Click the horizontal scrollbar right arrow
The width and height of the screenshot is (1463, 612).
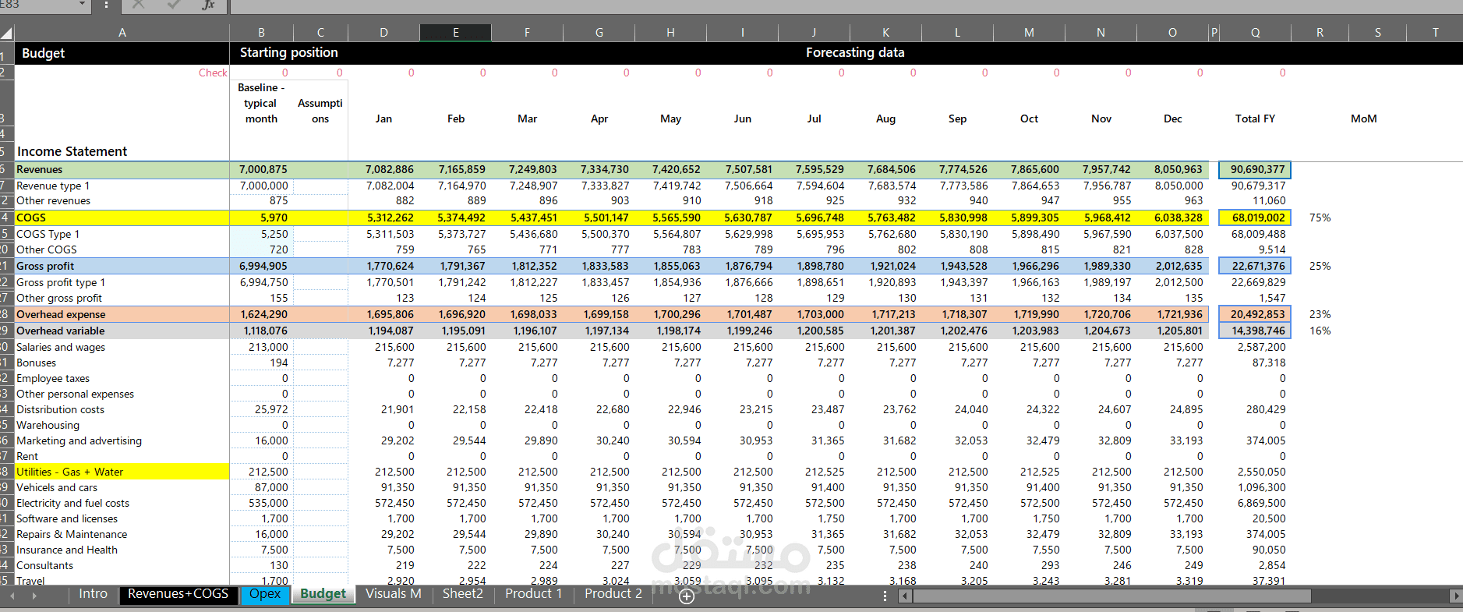(x=1455, y=596)
